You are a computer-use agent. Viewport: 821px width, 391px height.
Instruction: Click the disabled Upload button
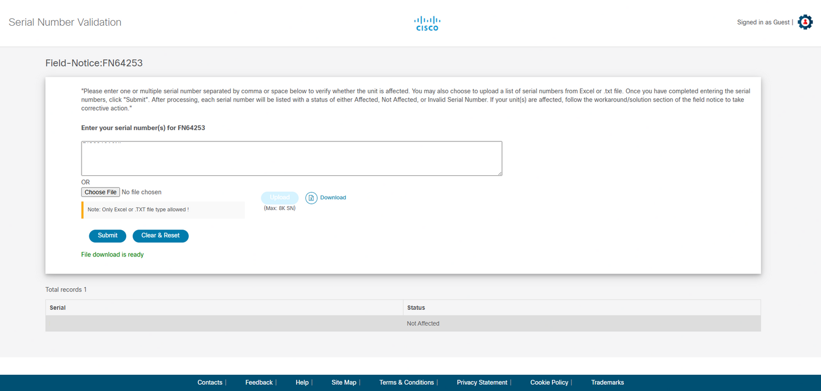pyautogui.click(x=279, y=197)
